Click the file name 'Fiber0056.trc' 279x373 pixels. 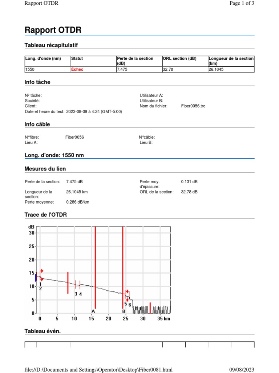(193, 106)
